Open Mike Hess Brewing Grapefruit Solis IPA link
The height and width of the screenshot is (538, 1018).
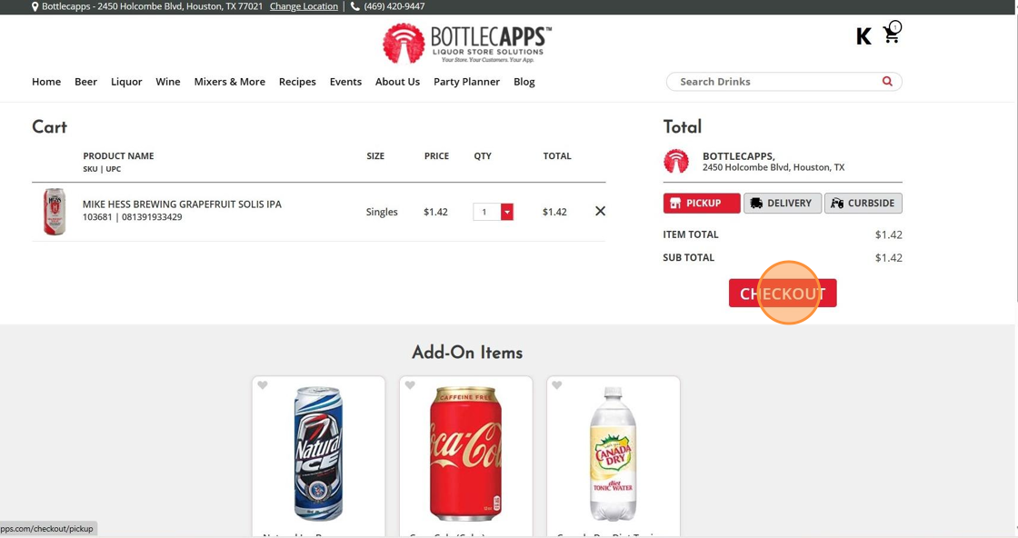tap(182, 204)
